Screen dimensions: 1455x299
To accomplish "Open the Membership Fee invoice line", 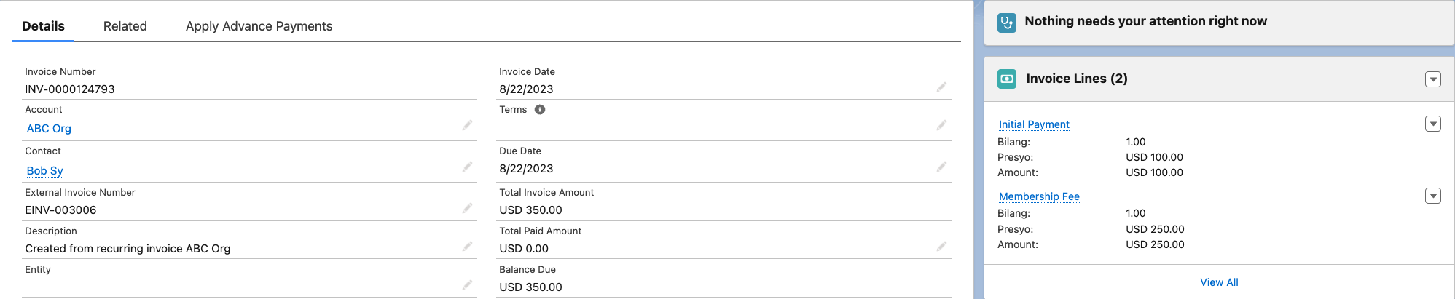I will pos(1039,196).
